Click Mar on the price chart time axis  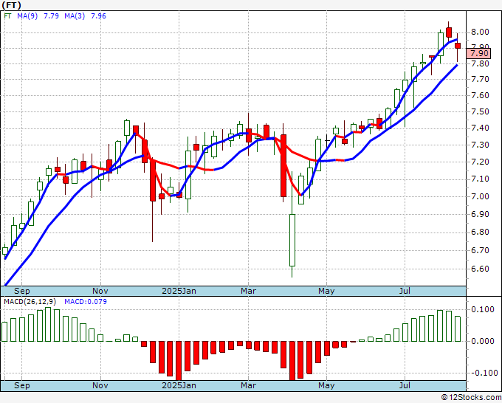click(x=249, y=291)
